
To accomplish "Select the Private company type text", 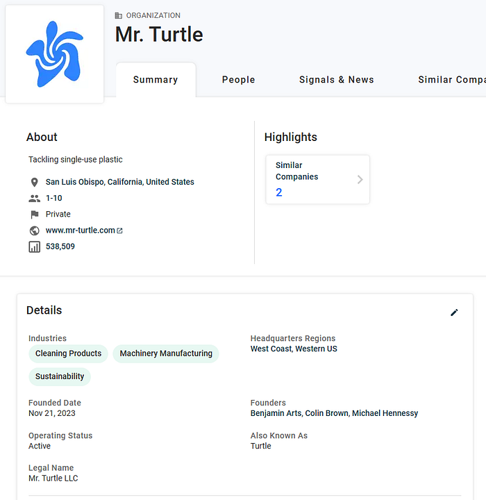I will point(58,214).
